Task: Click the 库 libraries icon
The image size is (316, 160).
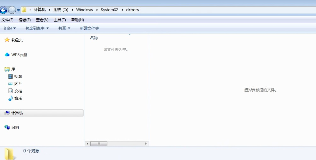Action: [x=7, y=69]
